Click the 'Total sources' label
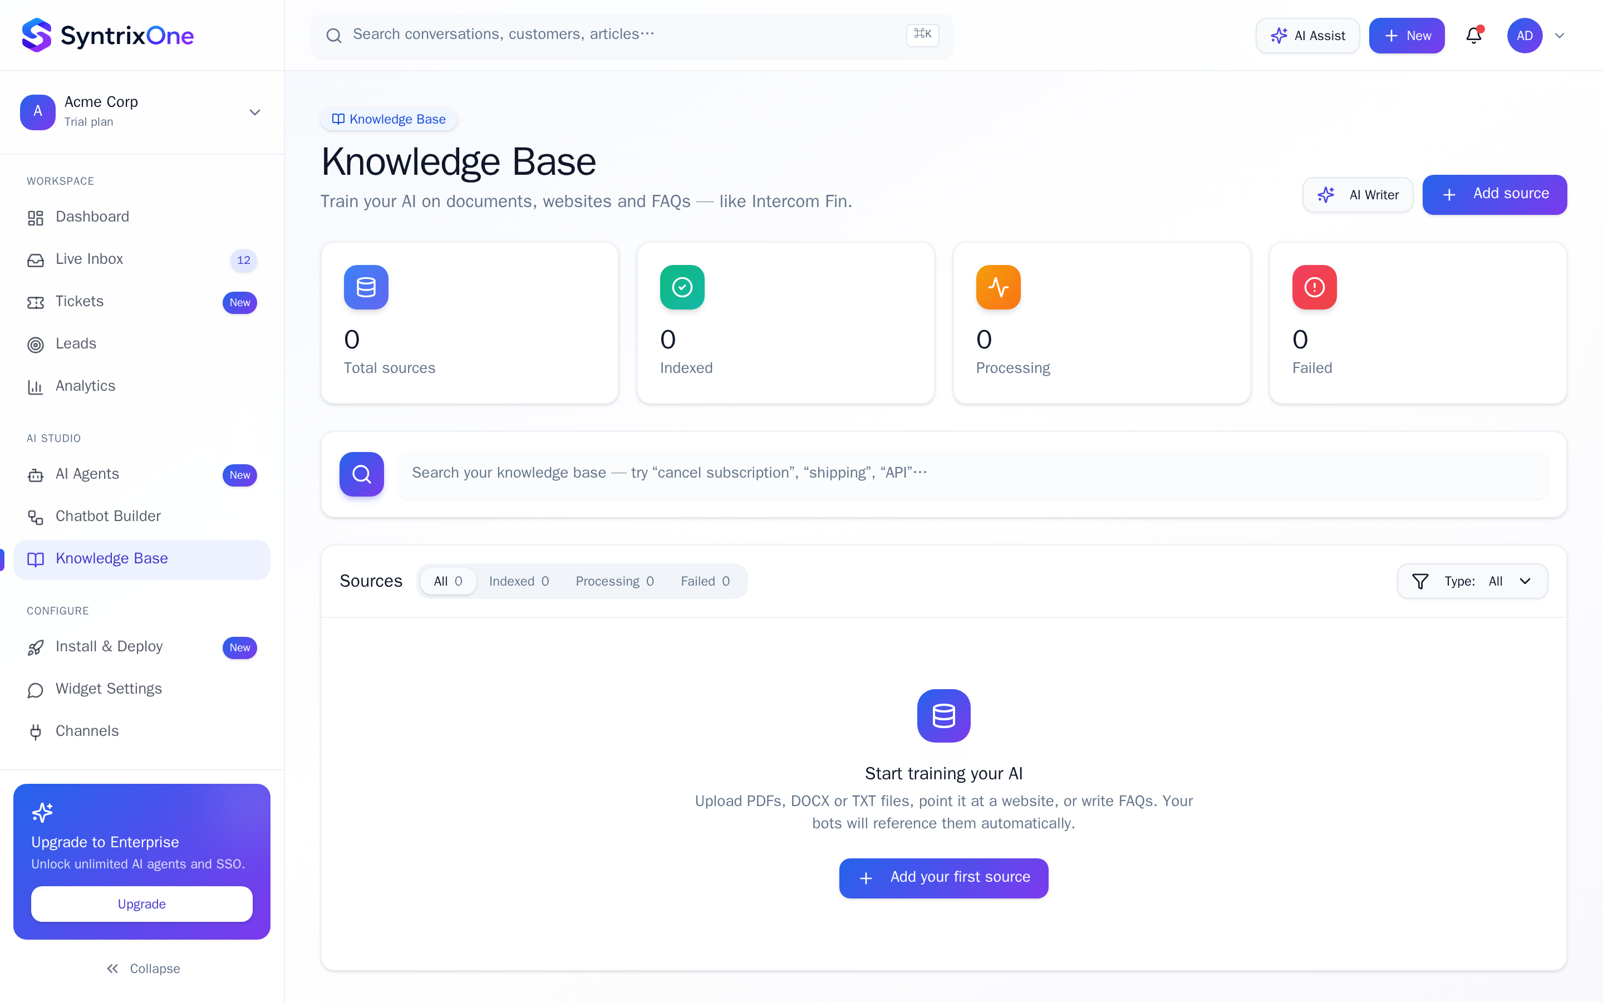Screen dimensions: 1603x1002 [x=389, y=368]
